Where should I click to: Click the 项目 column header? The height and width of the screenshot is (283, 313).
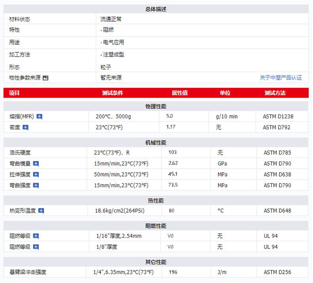coord(14,93)
